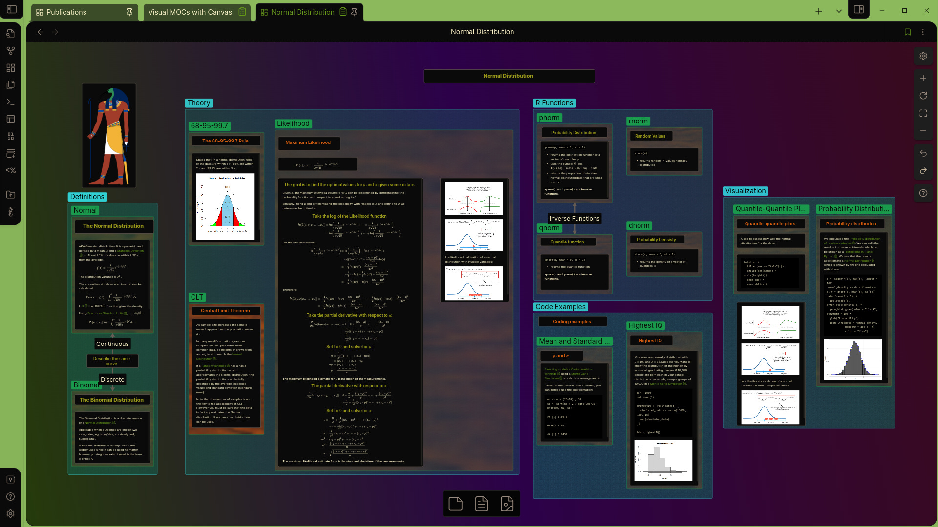Add media from vault to canvas
Image resolution: width=938 pixels, height=527 pixels.
click(x=507, y=504)
